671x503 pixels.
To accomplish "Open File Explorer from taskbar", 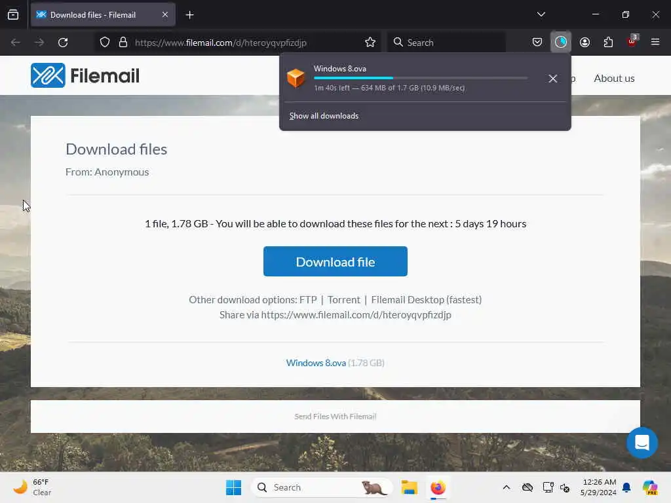I will 409,487.
